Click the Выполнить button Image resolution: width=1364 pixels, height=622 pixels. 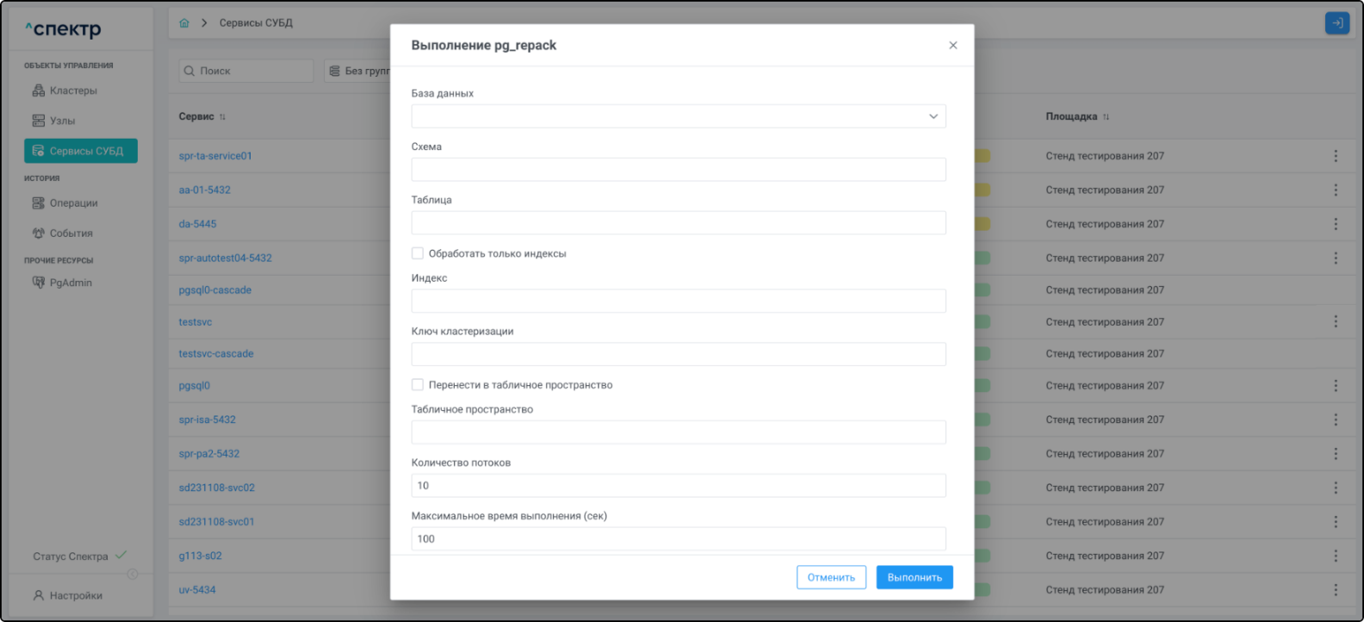click(914, 577)
